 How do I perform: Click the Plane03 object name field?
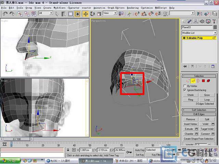pos(197,27)
